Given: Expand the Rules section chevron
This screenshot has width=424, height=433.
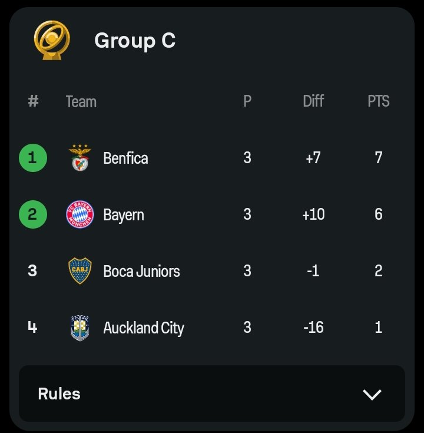Looking at the screenshot, I should [x=372, y=394].
